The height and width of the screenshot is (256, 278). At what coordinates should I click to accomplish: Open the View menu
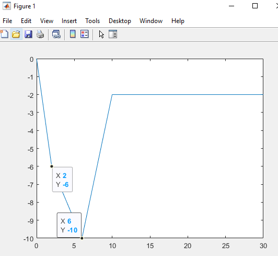(47, 21)
